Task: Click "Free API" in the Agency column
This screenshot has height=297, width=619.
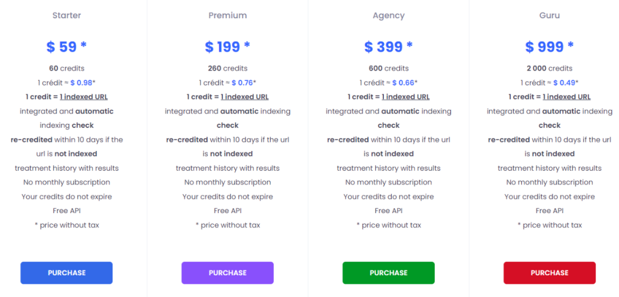Action: 388,211
